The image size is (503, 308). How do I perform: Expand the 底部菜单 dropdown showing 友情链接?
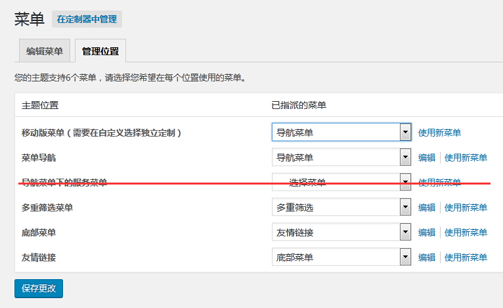coord(341,232)
